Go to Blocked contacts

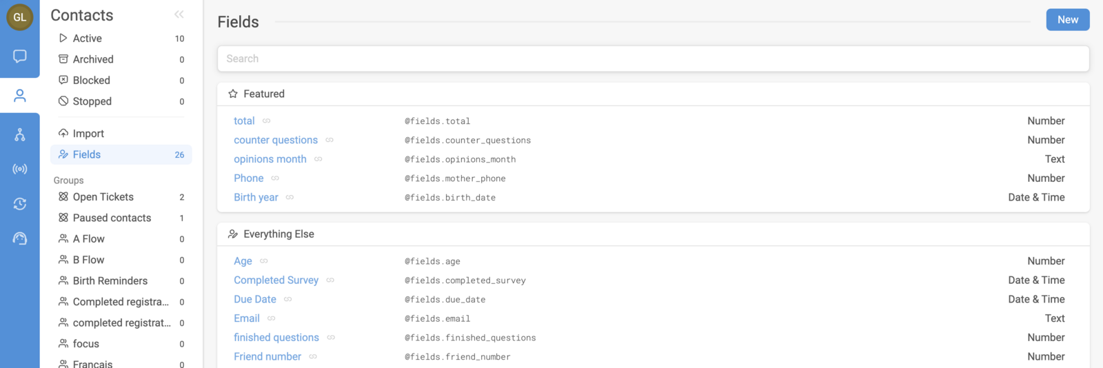click(x=91, y=81)
